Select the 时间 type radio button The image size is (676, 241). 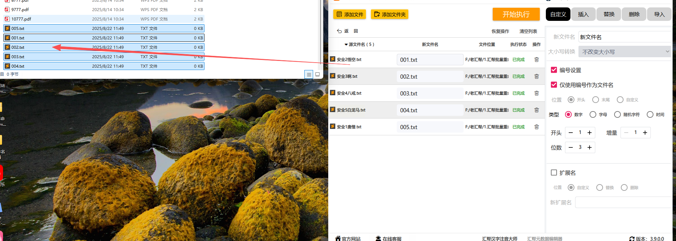(650, 114)
